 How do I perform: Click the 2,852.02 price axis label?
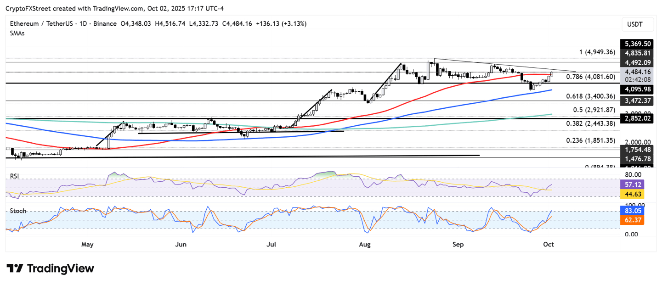[636, 118]
